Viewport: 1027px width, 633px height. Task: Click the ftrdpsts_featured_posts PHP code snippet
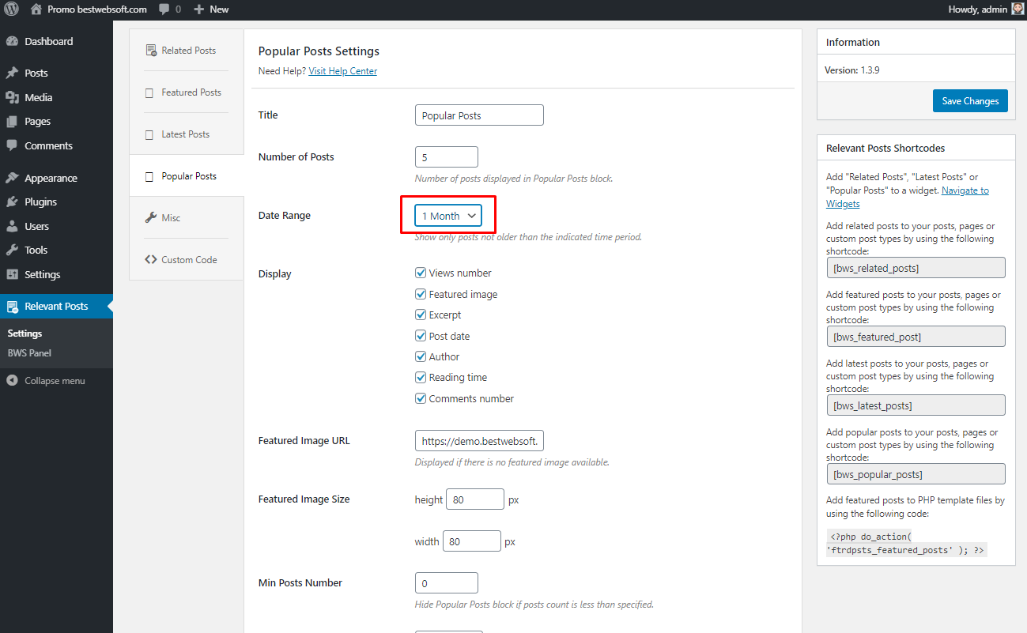(907, 543)
